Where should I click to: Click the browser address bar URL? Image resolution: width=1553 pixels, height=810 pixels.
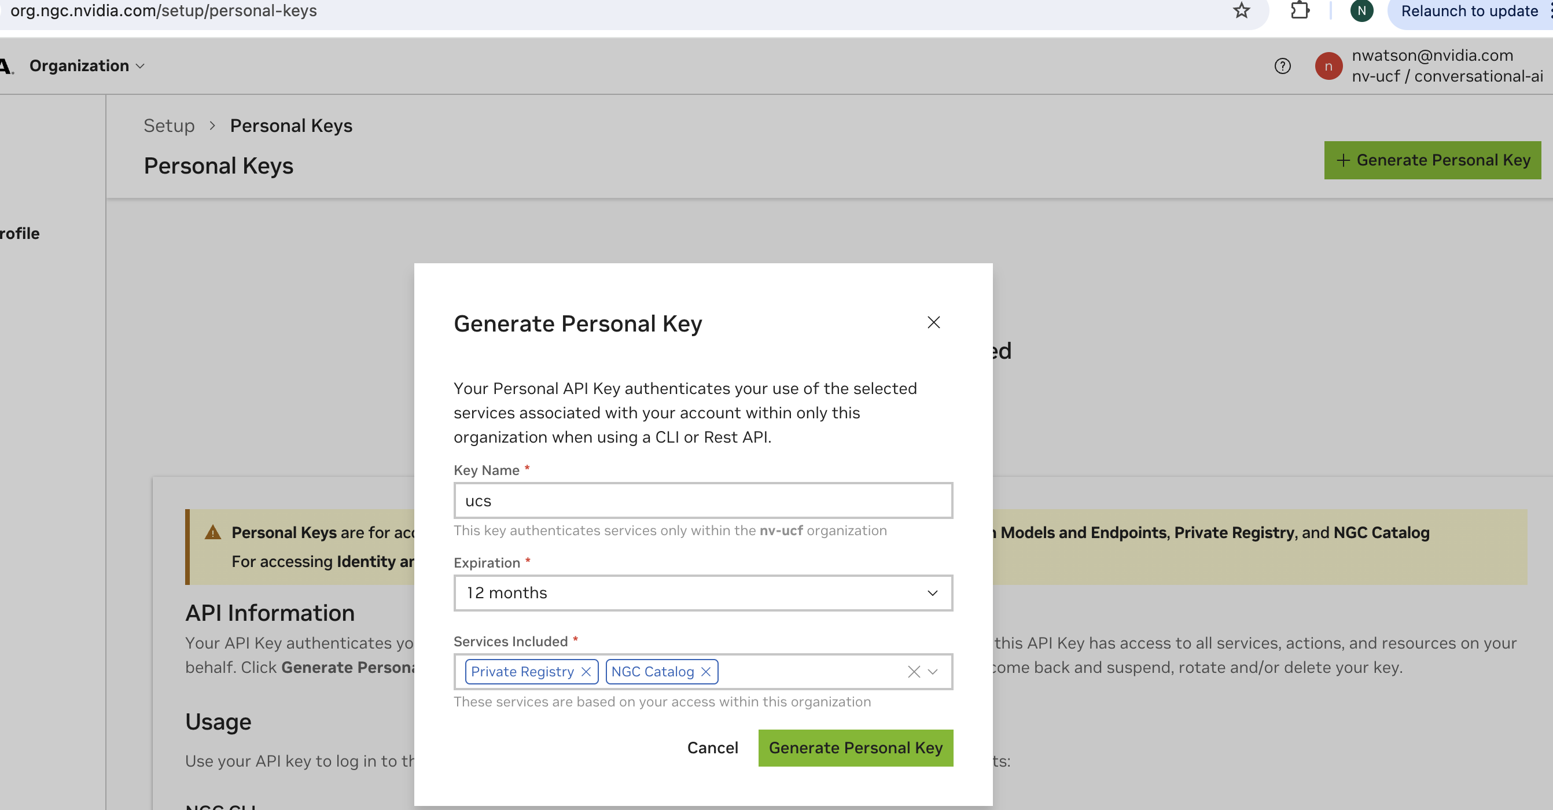tap(163, 10)
